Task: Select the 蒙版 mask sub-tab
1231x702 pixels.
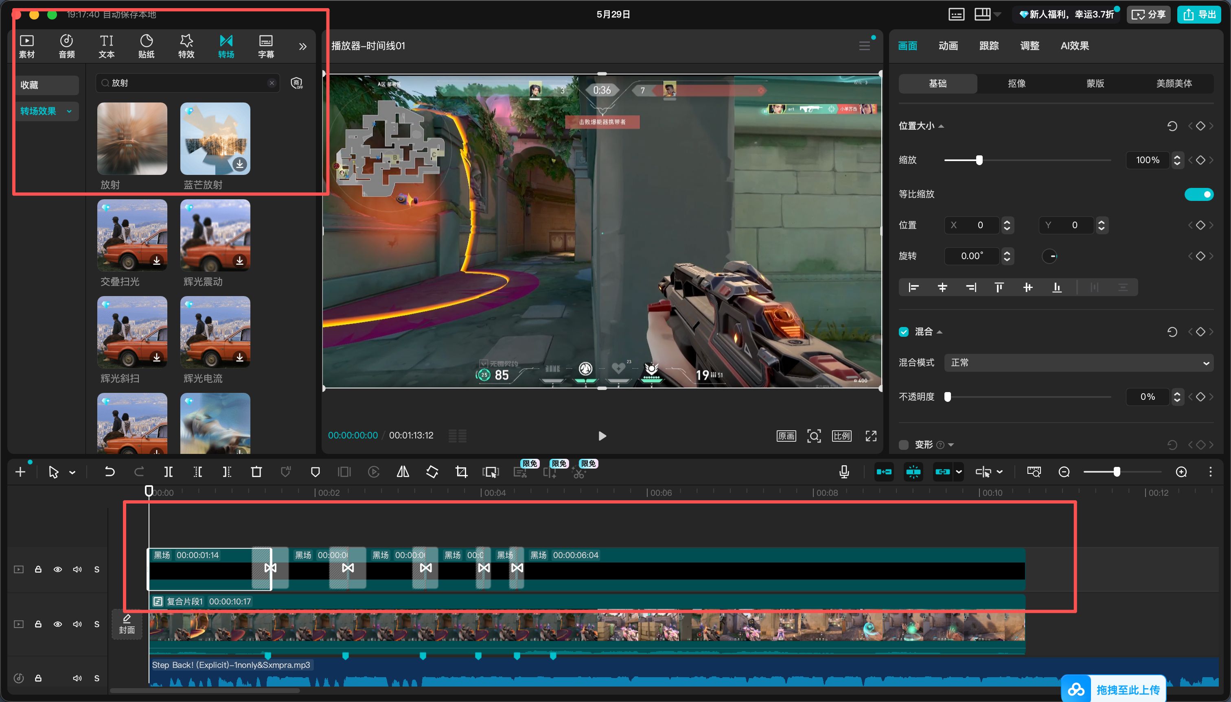Action: [1095, 83]
